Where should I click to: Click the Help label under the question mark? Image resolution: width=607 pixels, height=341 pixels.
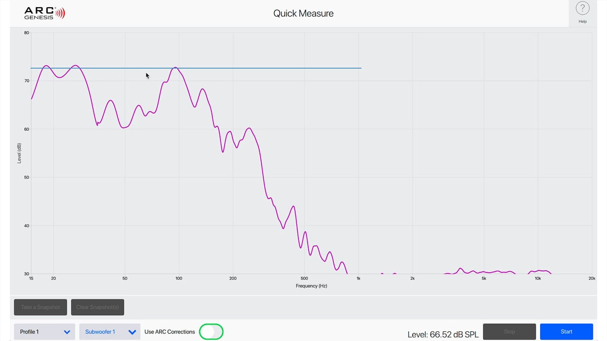pos(583,22)
